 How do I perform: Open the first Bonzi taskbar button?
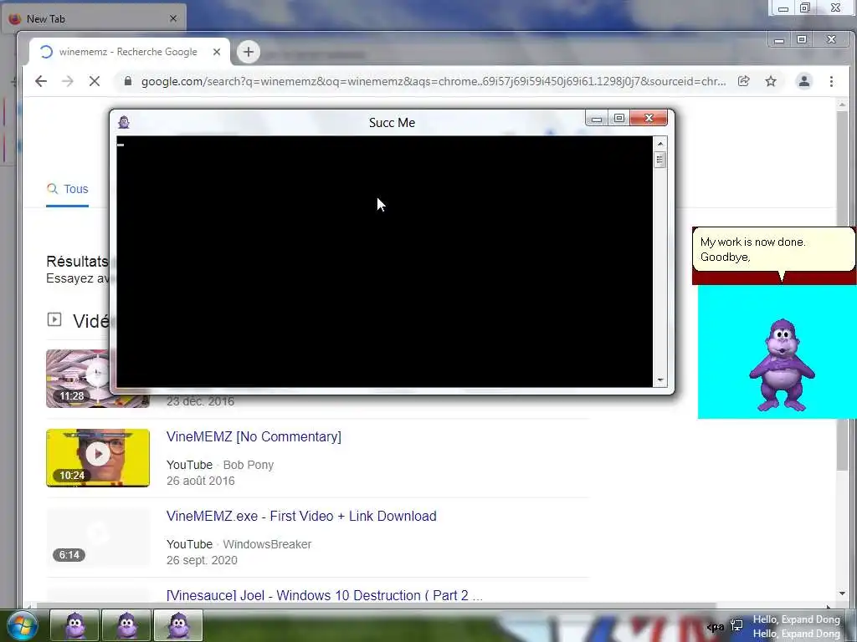pyautogui.click(x=74, y=625)
